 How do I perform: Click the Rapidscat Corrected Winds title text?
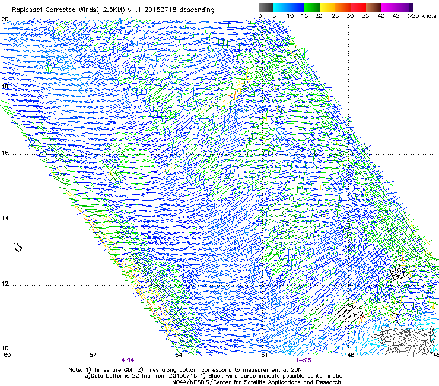pyautogui.click(x=113, y=10)
